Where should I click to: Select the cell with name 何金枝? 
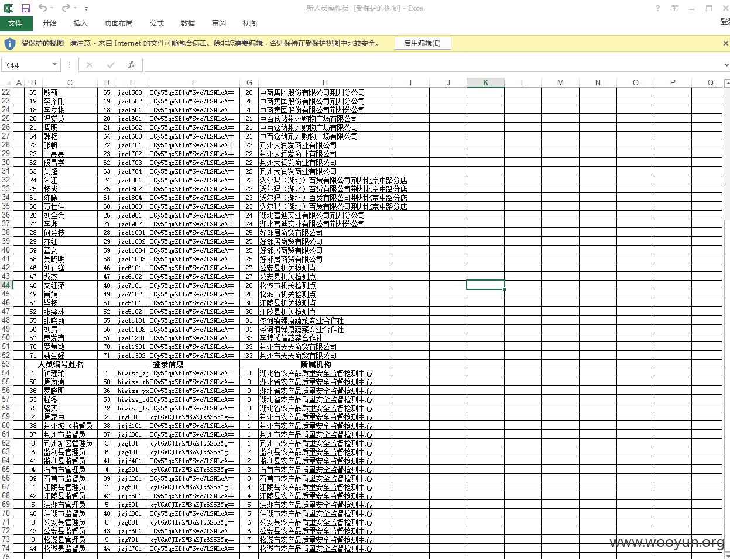click(x=70, y=233)
